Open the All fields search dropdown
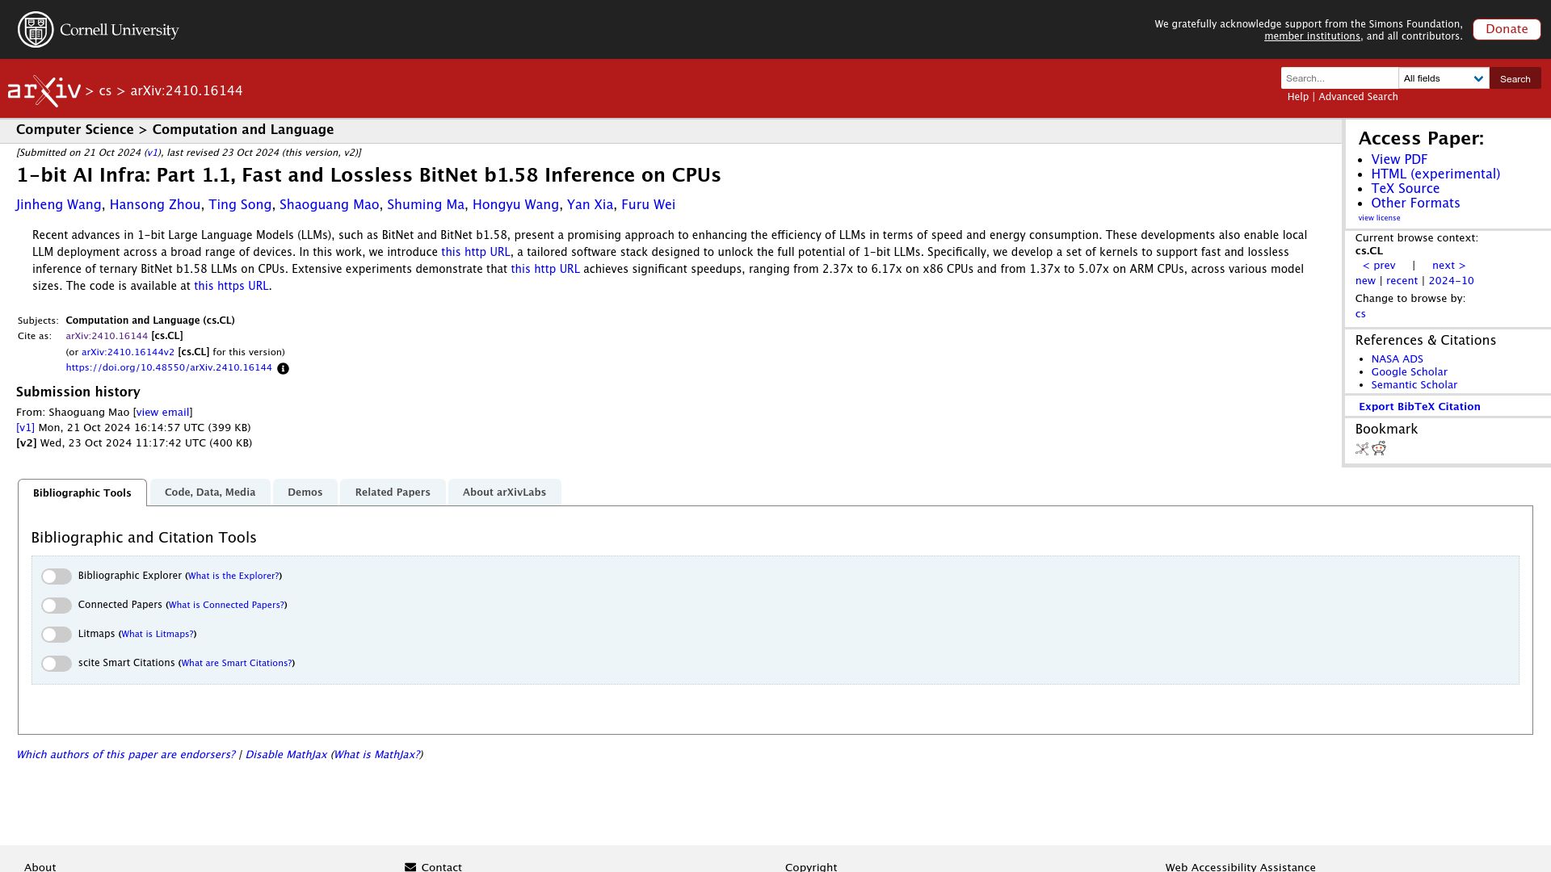The height and width of the screenshot is (872, 1551). 1444,78
